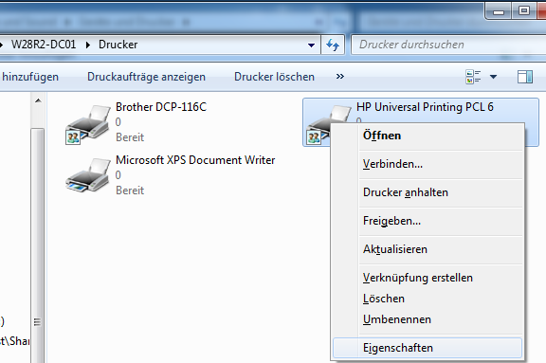
Task: Click the HP Universal Printing PCL 6 label
Action: (x=425, y=107)
